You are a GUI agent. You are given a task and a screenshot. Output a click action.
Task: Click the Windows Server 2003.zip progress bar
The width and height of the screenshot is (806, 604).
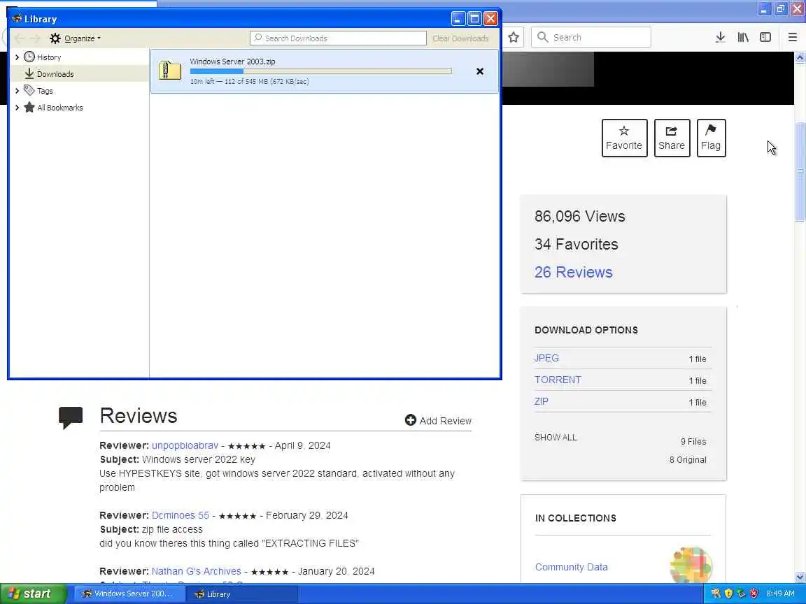tap(320, 71)
